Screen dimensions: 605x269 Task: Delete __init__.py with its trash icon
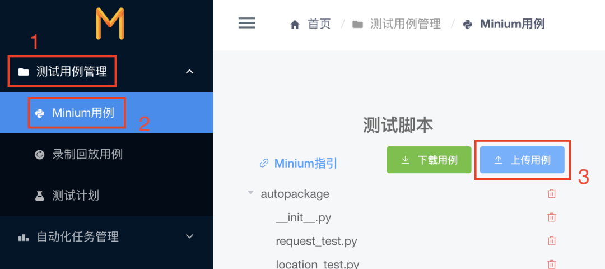(x=552, y=217)
